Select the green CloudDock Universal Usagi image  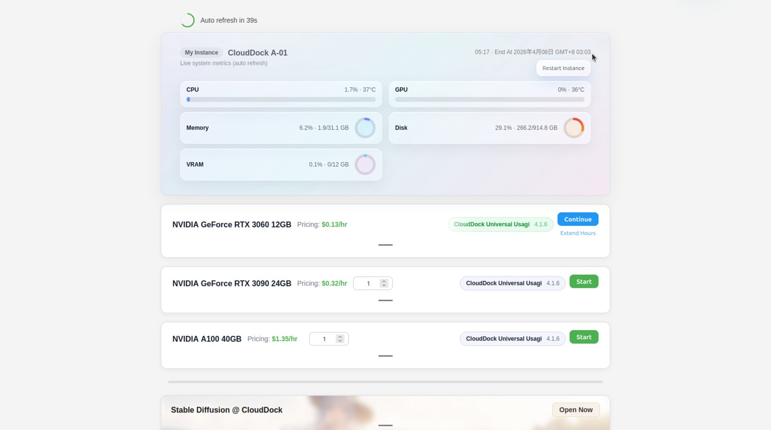[x=500, y=224]
